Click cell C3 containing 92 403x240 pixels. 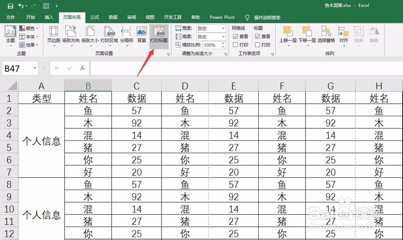click(x=137, y=123)
